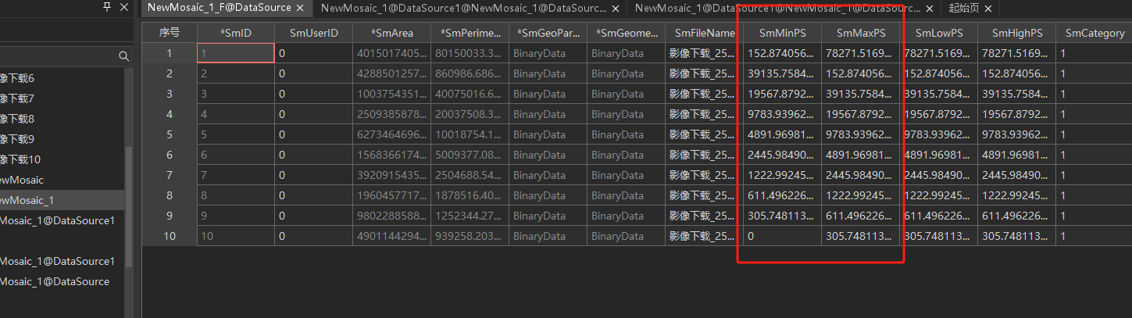This screenshot has width=1132, height=318.
Task: Select row header number 1
Action: click(170, 53)
